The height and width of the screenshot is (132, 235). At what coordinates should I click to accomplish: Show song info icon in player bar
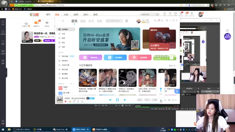tap(82, 101)
